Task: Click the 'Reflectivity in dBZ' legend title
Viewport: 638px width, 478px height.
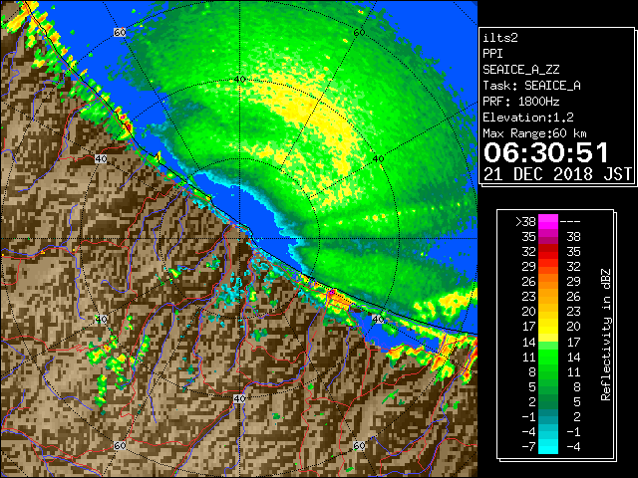Action: pyautogui.click(x=606, y=335)
